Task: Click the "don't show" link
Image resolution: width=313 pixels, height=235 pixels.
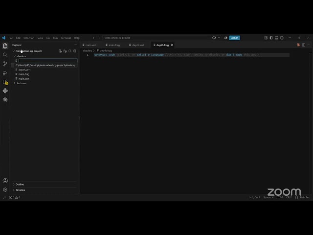Action: pos(234,55)
